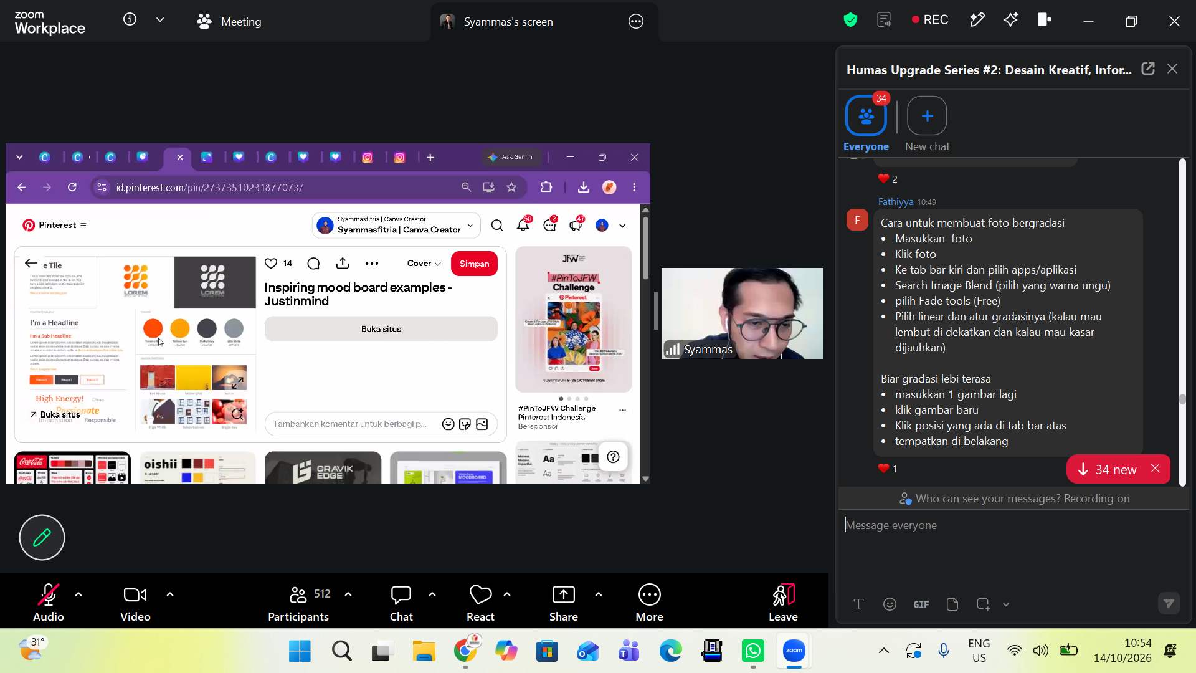This screenshot has width=1196, height=673.
Task: Expand the Video options arrow
Action: 170,594
